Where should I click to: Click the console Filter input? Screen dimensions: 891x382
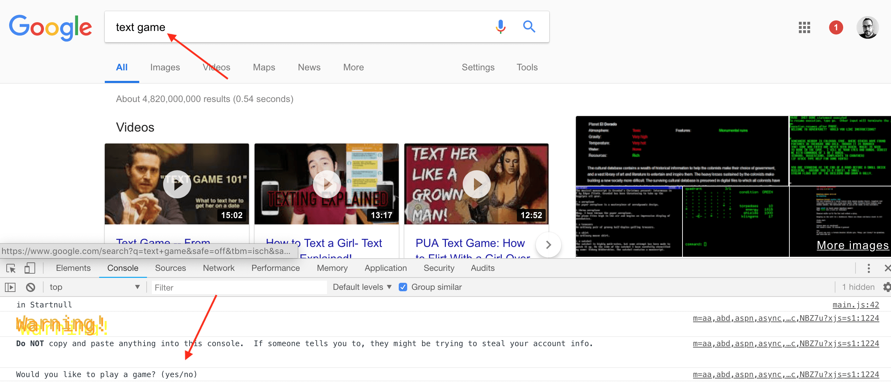239,287
